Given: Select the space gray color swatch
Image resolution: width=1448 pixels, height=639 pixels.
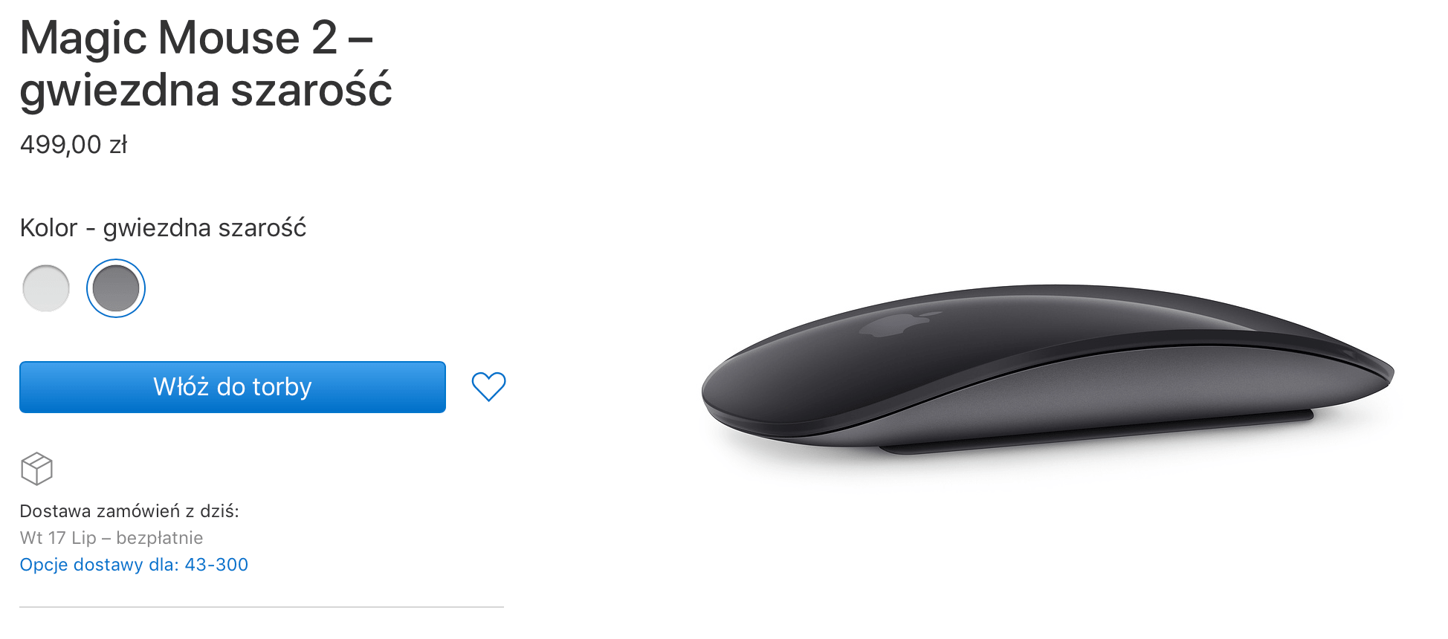Looking at the screenshot, I should [116, 288].
